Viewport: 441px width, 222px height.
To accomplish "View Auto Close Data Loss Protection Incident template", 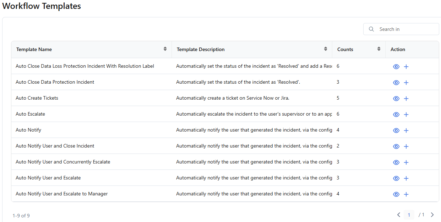I will (x=396, y=67).
